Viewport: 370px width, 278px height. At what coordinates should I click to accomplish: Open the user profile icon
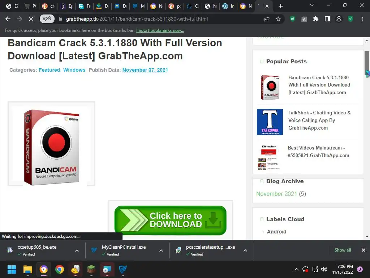click(339, 19)
